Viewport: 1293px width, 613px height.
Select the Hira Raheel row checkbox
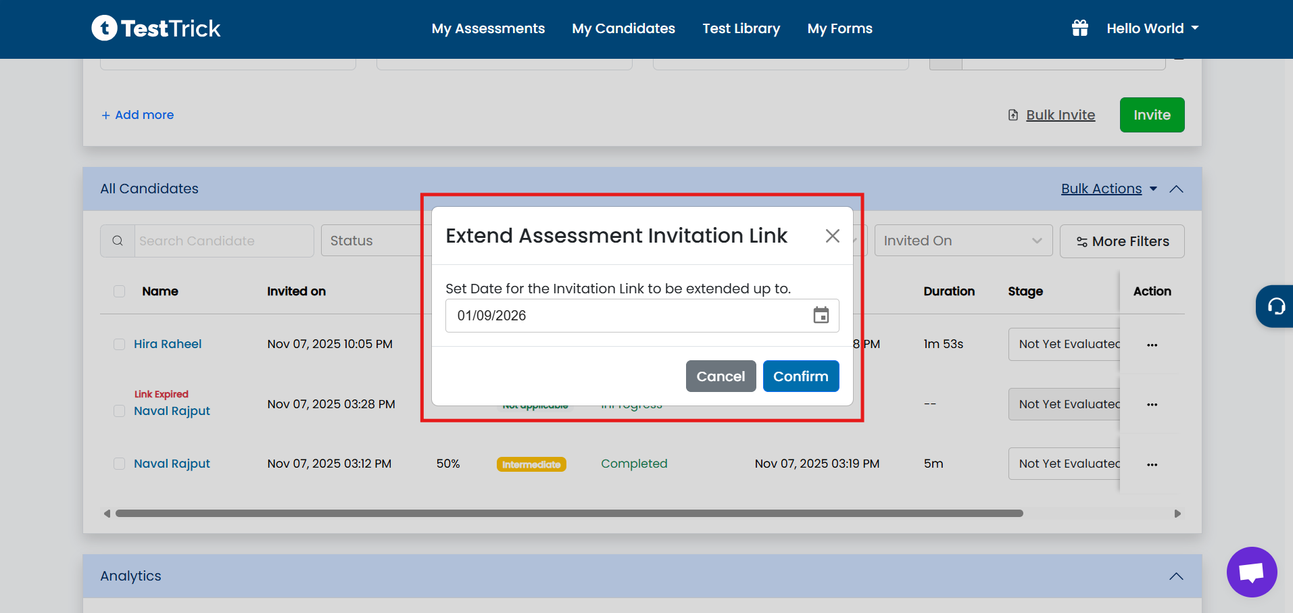pyautogui.click(x=120, y=344)
